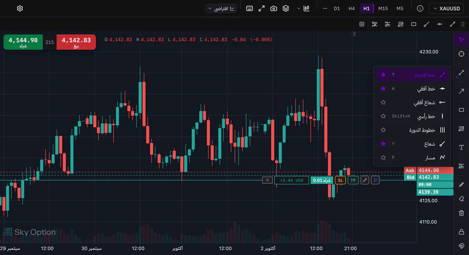Open the layers icon in top toolbar
The width and height of the screenshot is (469, 255).
tap(286, 8)
